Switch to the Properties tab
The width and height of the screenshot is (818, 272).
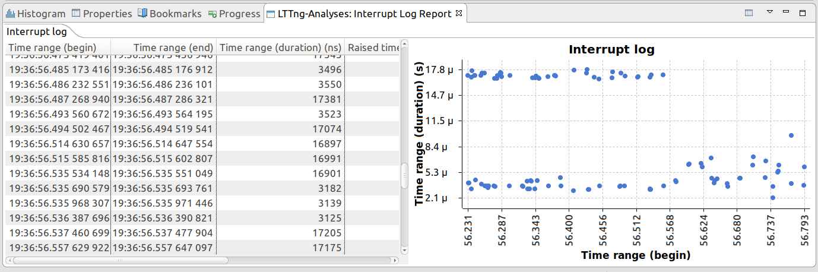[x=102, y=13]
